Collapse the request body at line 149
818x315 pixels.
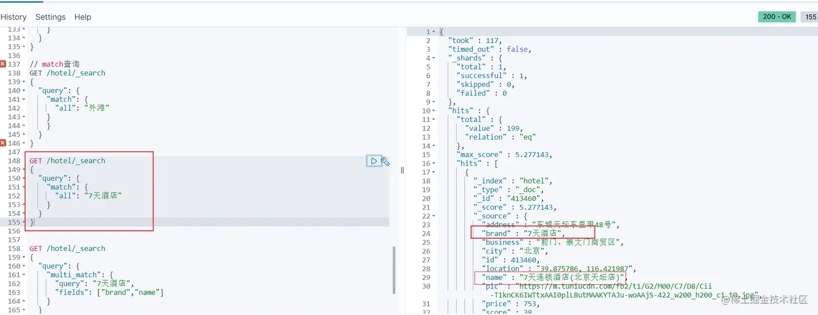coord(24,170)
